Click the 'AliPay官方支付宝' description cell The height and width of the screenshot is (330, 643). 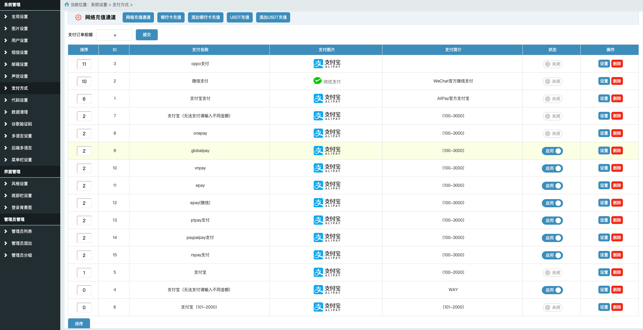click(453, 99)
